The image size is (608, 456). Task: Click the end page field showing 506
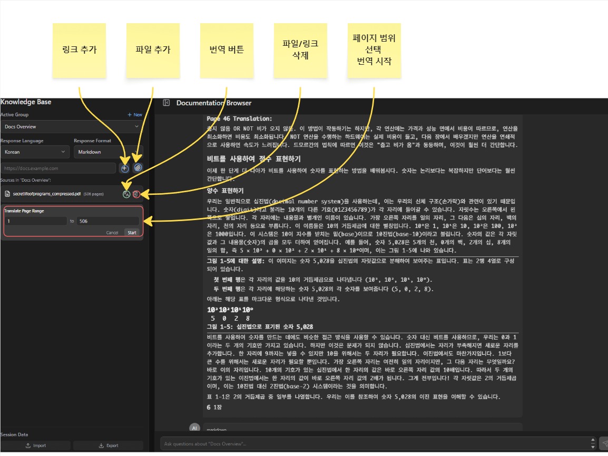click(x=108, y=221)
